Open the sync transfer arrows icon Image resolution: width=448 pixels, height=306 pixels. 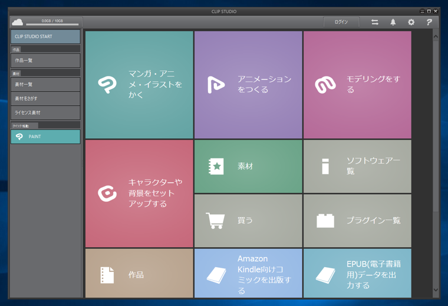pyautogui.click(x=375, y=22)
